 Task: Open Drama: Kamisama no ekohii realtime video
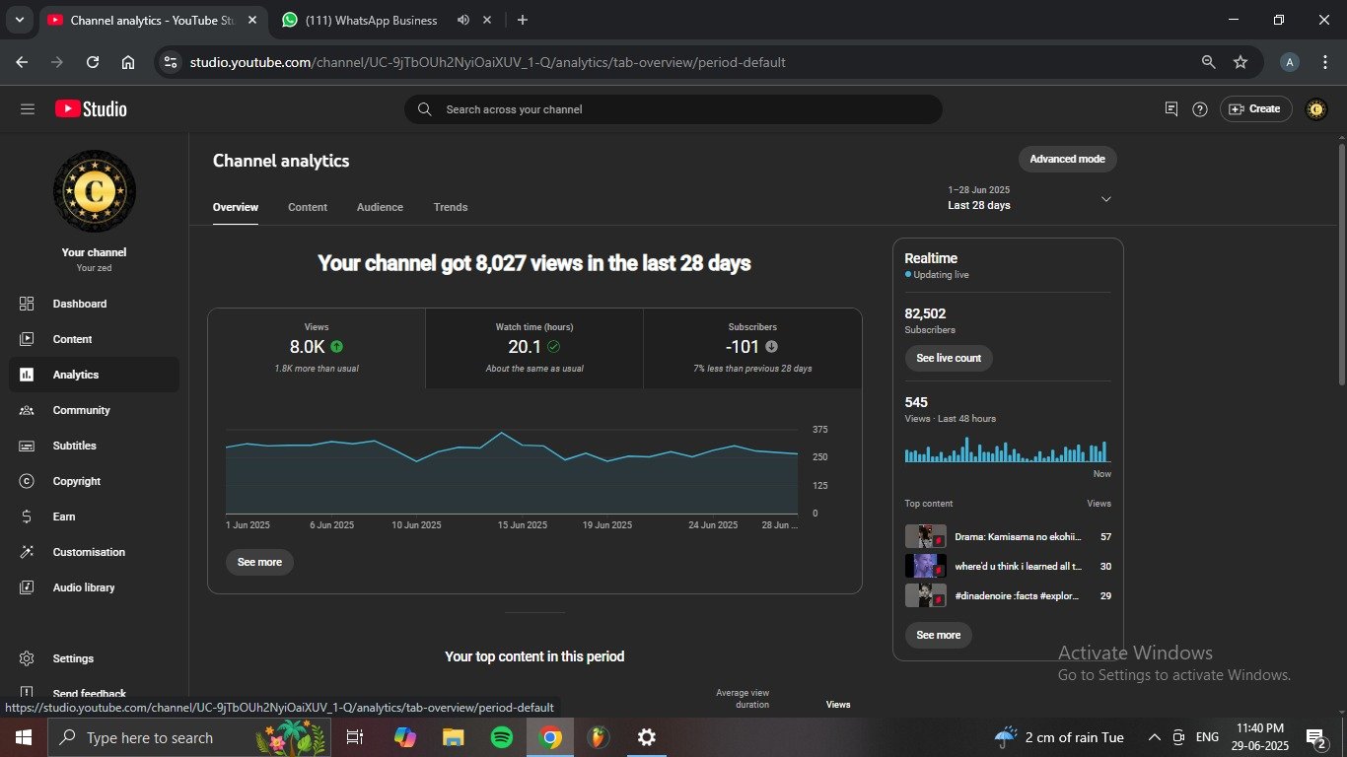1008,537
